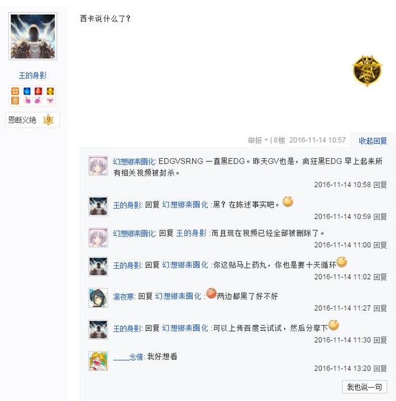Open 念情 blonde anime avatar
Viewport: 396px width, 401px height.
(x=99, y=361)
